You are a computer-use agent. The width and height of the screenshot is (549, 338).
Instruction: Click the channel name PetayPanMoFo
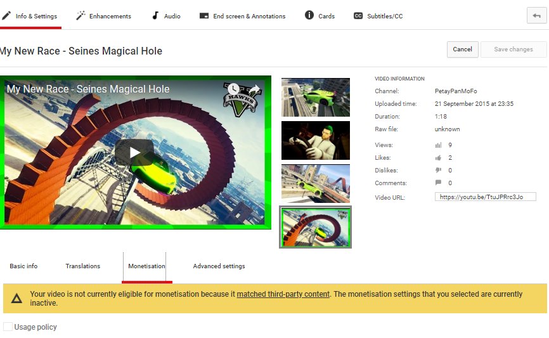coord(456,91)
